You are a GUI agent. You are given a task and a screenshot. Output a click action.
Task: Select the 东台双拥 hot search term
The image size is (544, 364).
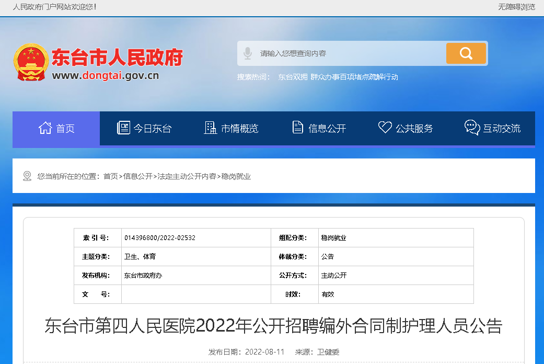point(293,77)
